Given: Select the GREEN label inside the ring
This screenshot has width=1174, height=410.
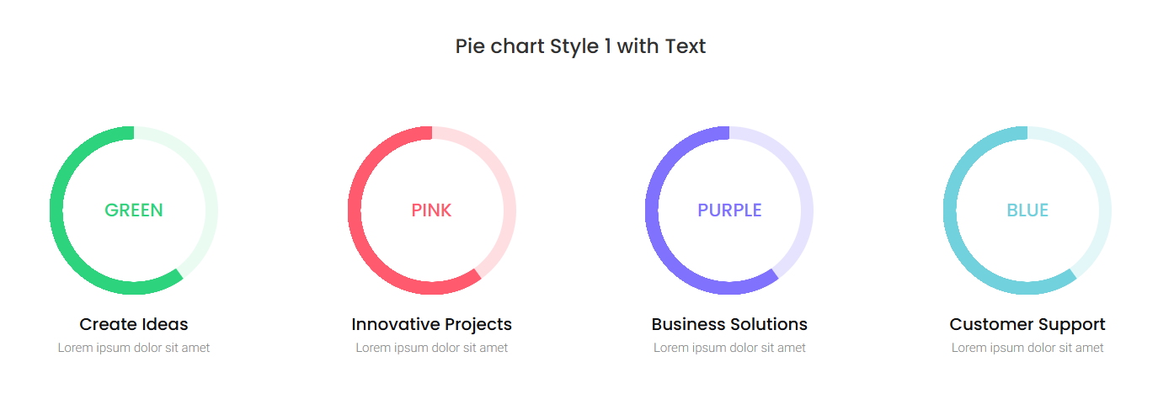Looking at the screenshot, I should coord(134,210).
